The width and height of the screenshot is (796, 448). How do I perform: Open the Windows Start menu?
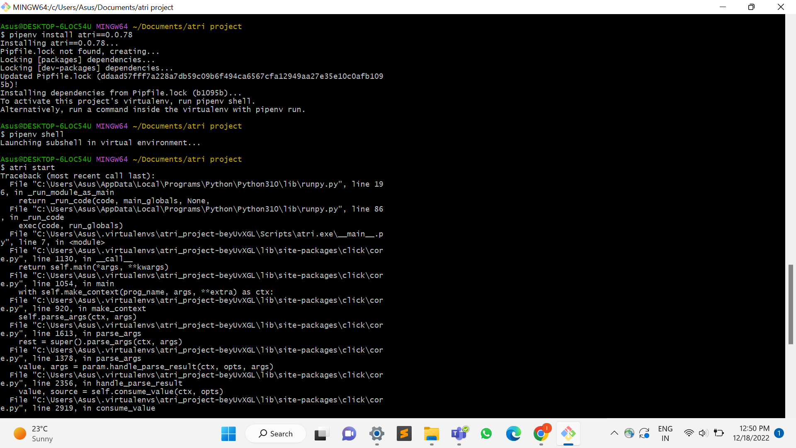pyautogui.click(x=228, y=433)
